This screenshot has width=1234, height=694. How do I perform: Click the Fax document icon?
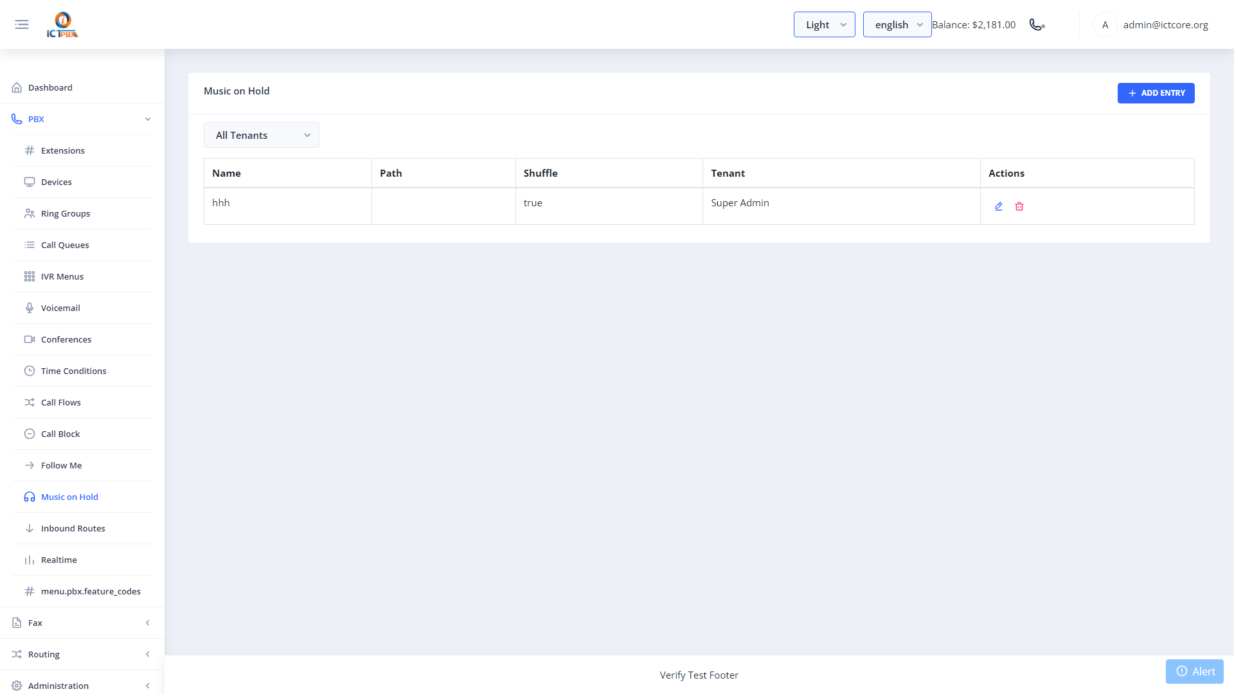pyautogui.click(x=17, y=623)
